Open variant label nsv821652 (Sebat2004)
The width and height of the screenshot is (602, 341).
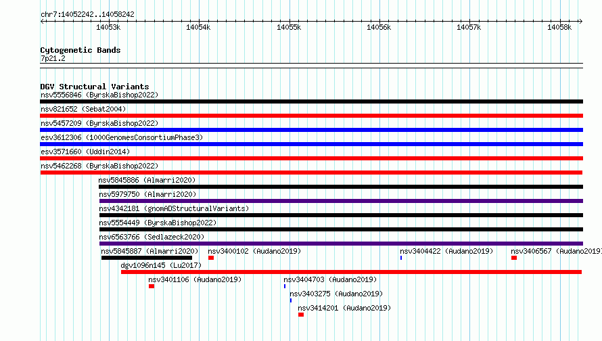(83, 109)
